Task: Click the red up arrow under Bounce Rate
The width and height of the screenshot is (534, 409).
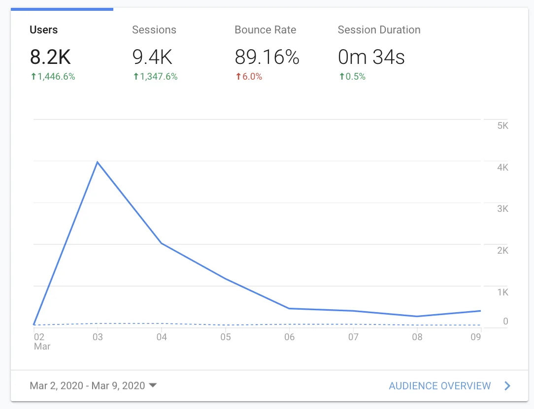Action: coord(238,77)
